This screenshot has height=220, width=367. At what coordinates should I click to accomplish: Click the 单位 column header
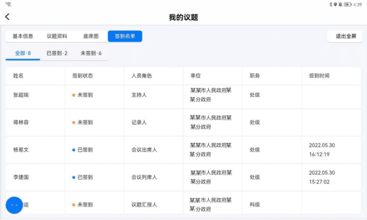pos(195,76)
